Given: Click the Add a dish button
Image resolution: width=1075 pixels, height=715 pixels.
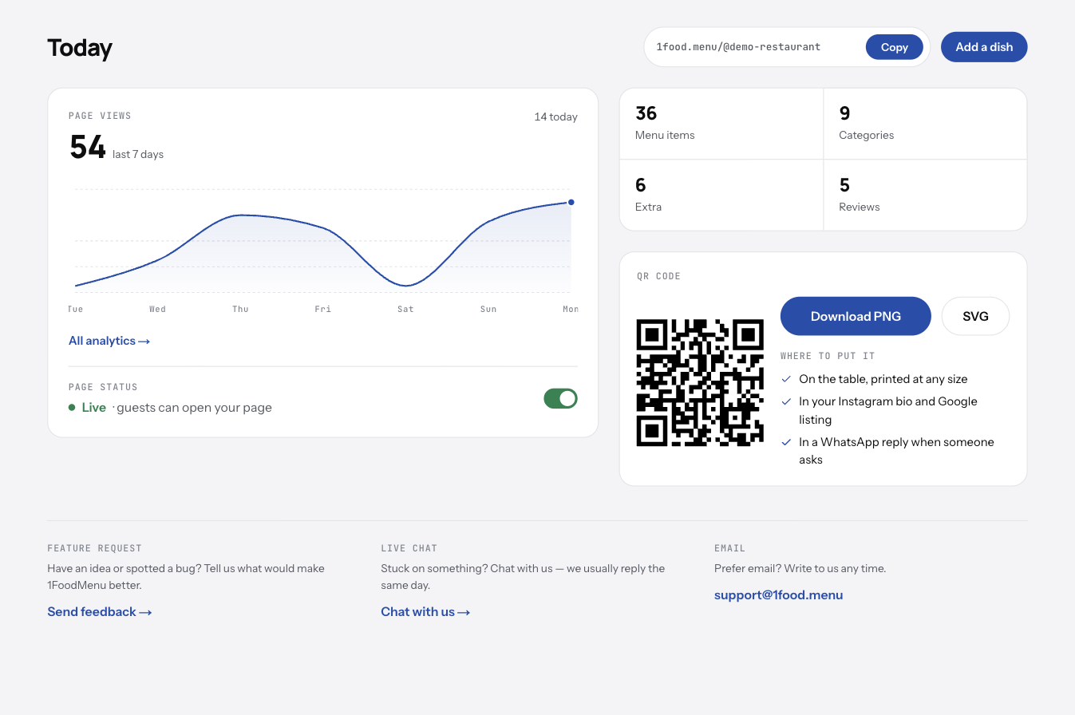Looking at the screenshot, I should coord(984,47).
